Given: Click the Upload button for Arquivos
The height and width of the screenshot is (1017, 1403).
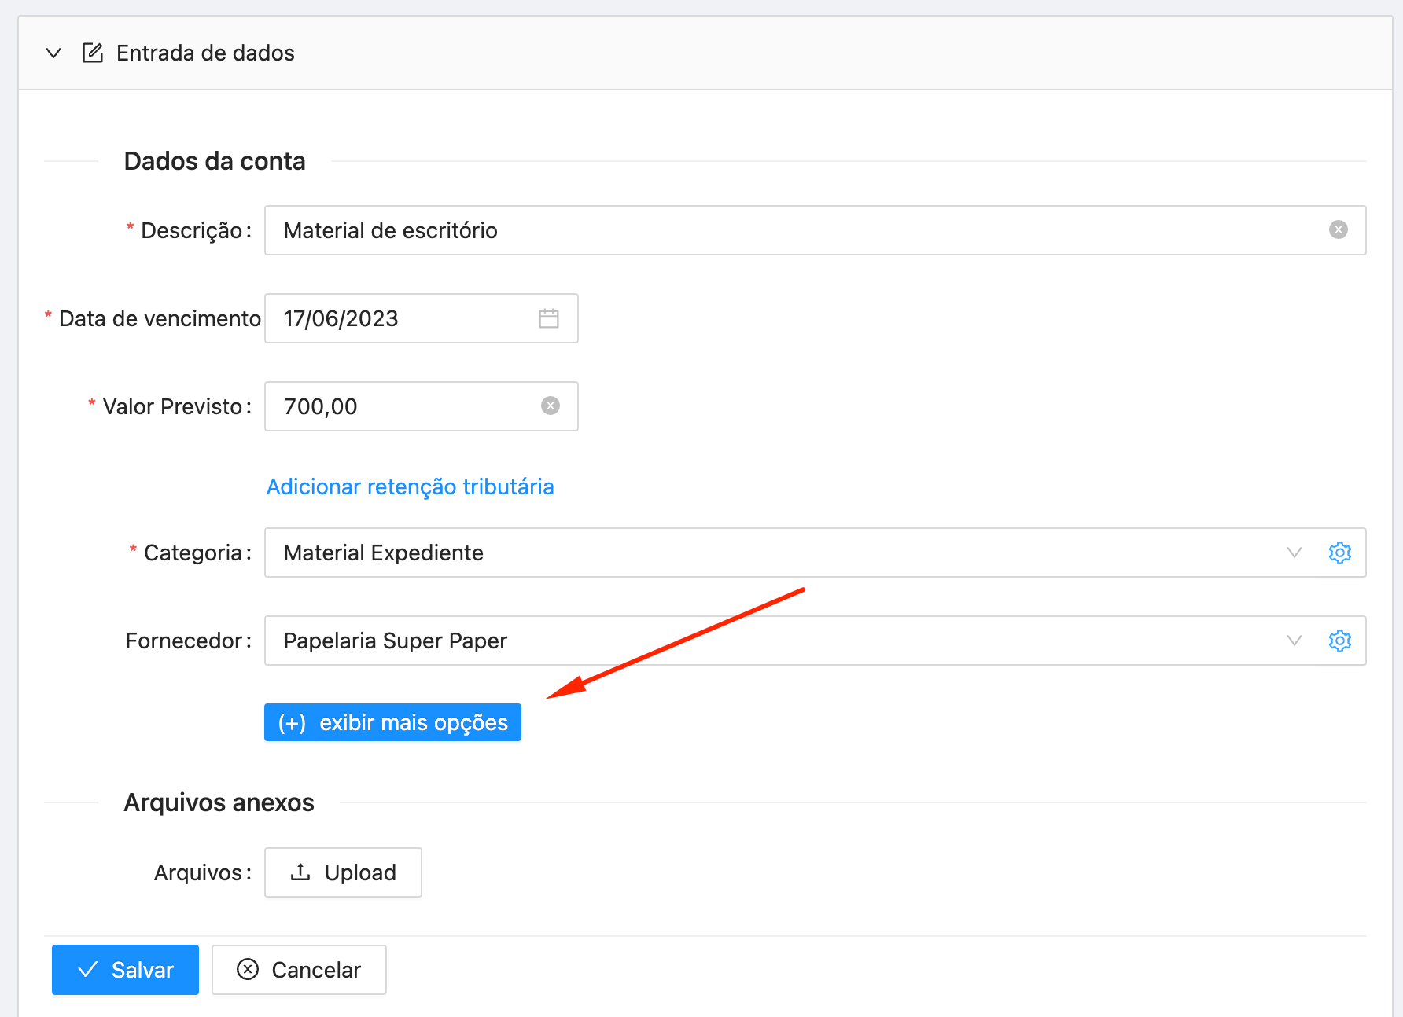Looking at the screenshot, I should (x=343, y=872).
